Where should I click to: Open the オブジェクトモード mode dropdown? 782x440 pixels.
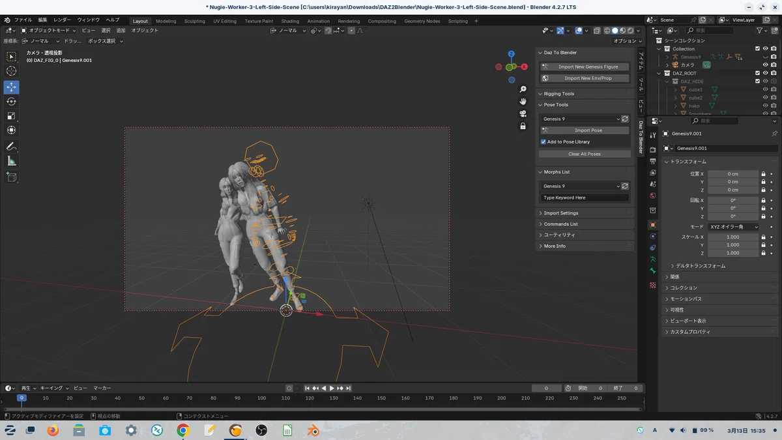(x=49, y=31)
